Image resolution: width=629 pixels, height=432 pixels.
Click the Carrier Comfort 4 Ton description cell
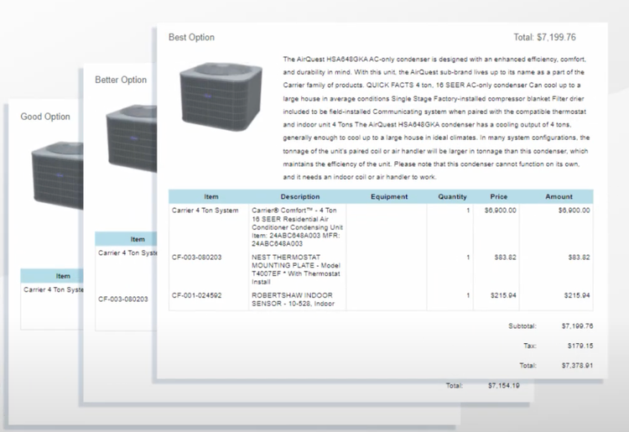[x=297, y=226]
